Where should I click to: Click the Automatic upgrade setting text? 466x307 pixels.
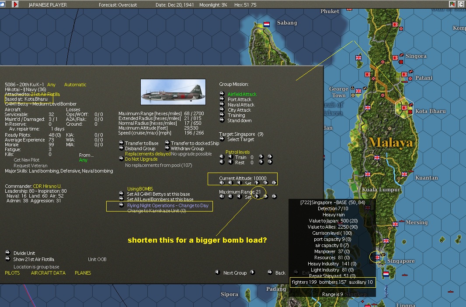click(x=75, y=85)
